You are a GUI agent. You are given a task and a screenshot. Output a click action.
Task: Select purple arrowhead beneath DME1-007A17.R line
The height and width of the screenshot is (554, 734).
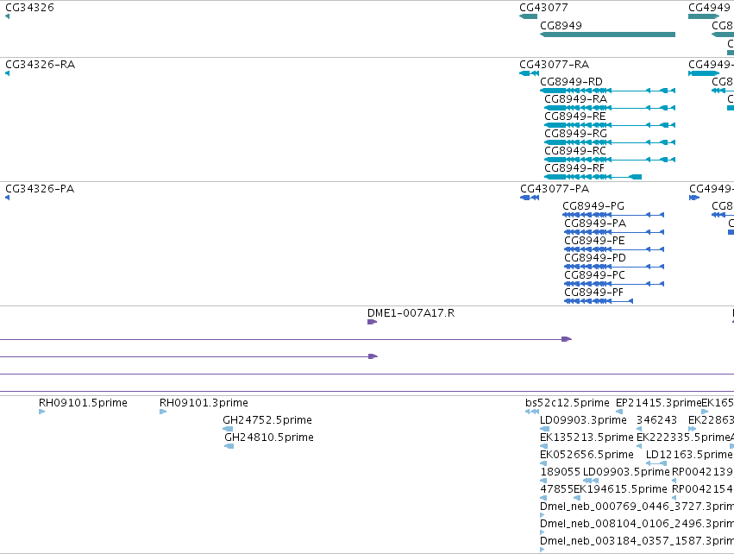(373, 356)
